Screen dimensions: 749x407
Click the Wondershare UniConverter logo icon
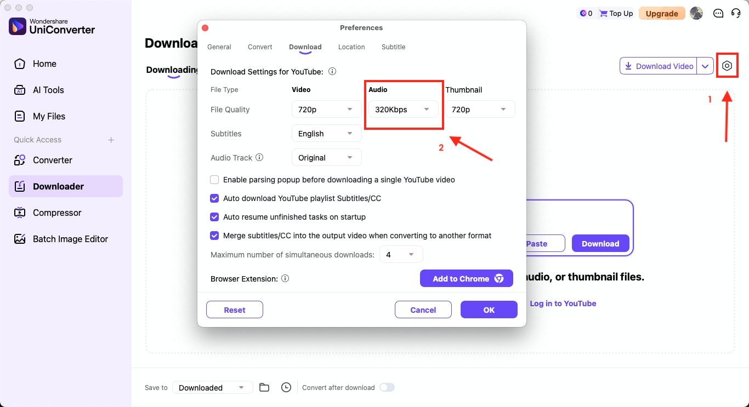[x=18, y=26]
